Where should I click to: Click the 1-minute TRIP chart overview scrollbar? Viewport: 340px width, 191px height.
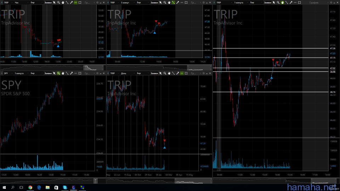click(x=276, y=181)
